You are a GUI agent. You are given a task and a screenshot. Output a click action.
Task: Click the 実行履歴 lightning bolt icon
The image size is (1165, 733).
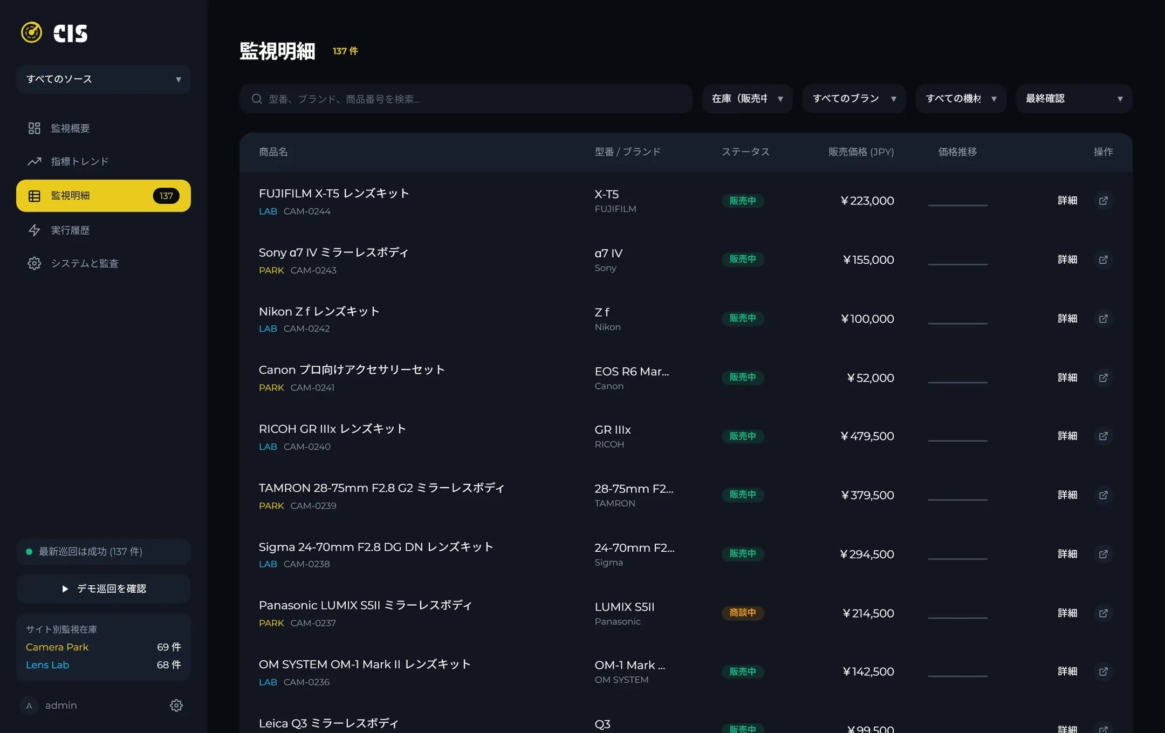click(x=34, y=230)
